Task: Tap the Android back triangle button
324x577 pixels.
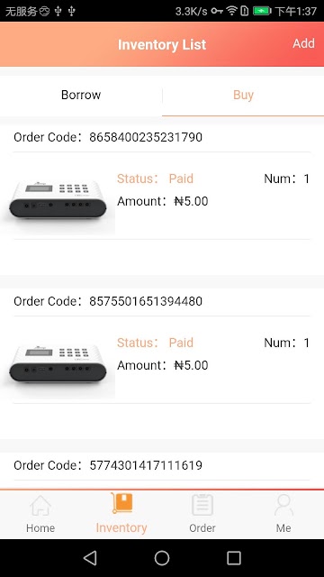Action: click(90, 558)
